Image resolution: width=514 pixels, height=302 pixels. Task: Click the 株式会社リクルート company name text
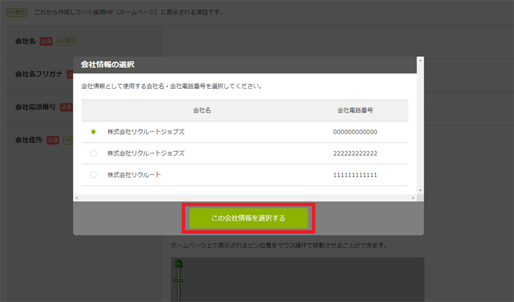(134, 175)
